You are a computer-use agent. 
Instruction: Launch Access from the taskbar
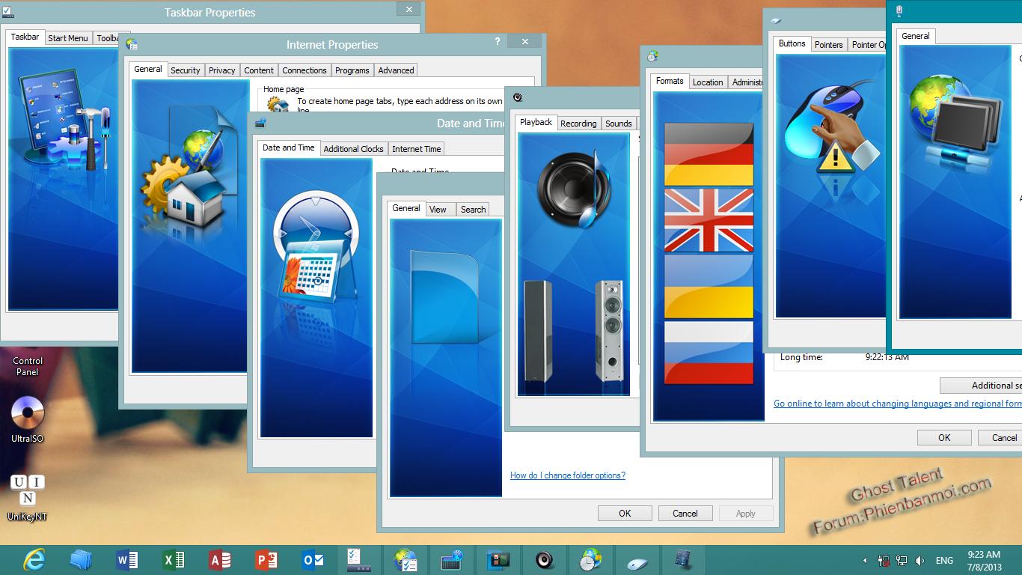point(220,560)
